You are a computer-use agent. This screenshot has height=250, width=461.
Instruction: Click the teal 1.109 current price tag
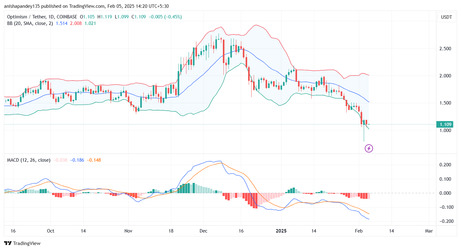pyautogui.click(x=445, y=124)
